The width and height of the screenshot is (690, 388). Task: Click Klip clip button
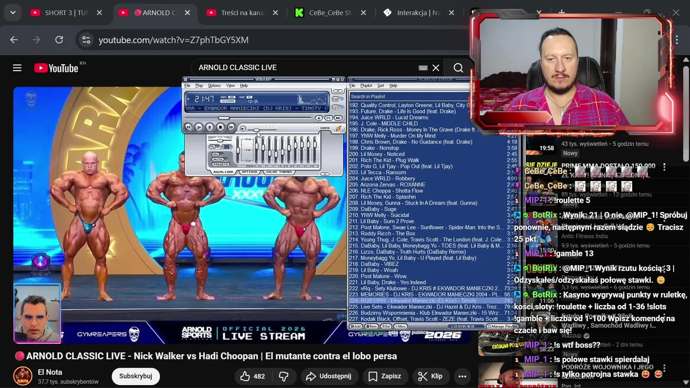coord(431,376)
